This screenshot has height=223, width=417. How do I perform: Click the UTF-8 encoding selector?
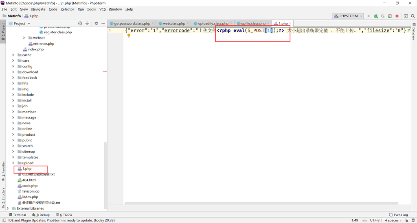pos(375,220)
